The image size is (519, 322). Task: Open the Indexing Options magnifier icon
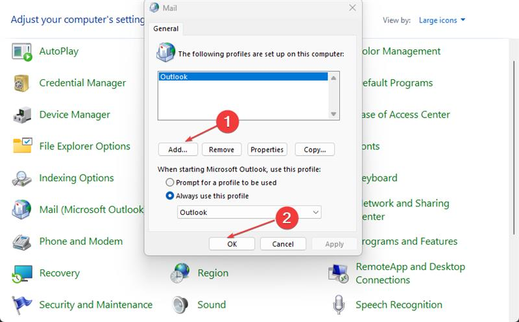click(x=22, y=179)
